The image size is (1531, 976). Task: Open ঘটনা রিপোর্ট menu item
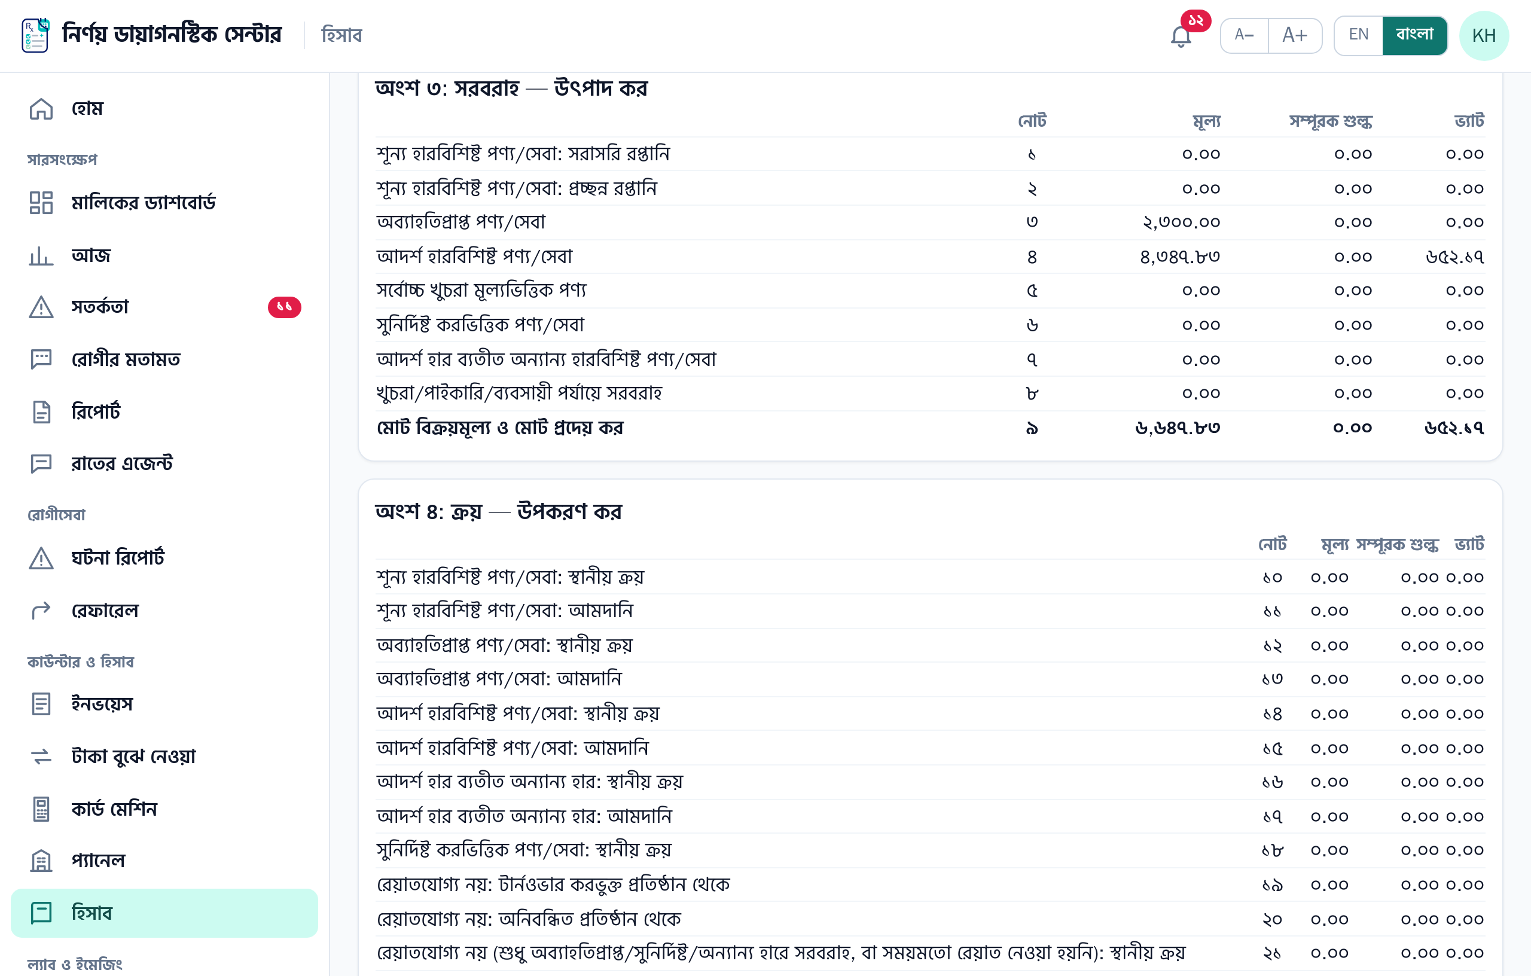point(164,557)
